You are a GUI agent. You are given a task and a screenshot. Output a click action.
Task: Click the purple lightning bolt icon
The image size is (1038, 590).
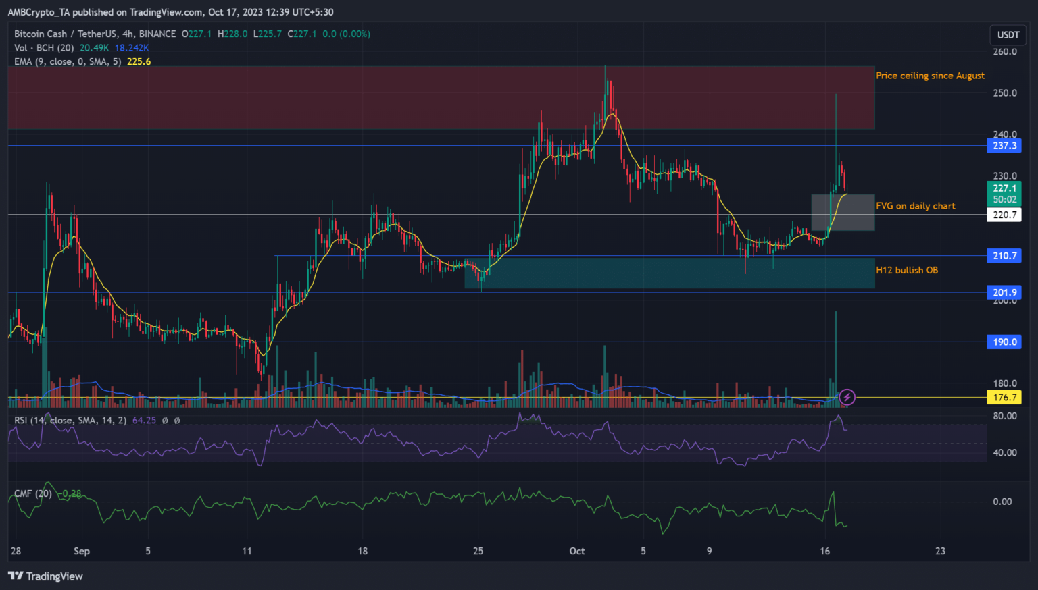[847, 397]
